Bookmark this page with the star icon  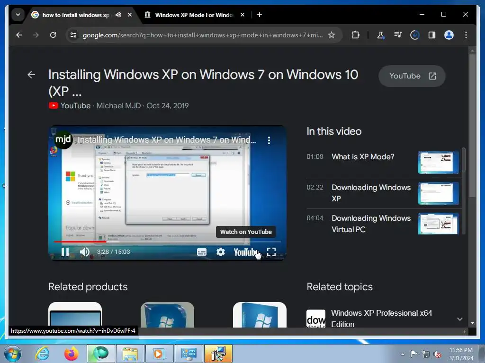tap(331, 35)
